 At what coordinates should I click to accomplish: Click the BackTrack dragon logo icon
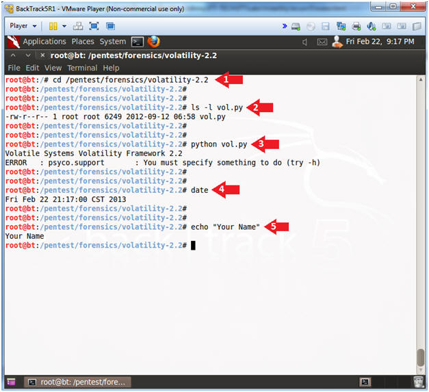point(14,42)
